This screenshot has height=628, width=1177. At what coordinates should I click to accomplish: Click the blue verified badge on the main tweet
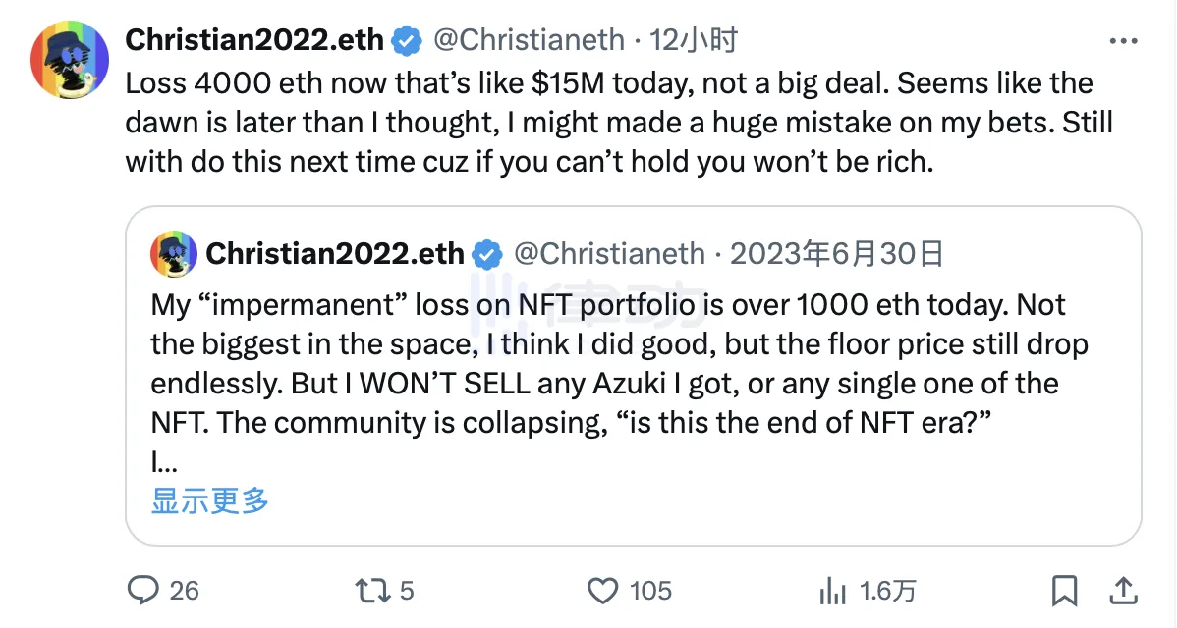[x=407, y=40]
